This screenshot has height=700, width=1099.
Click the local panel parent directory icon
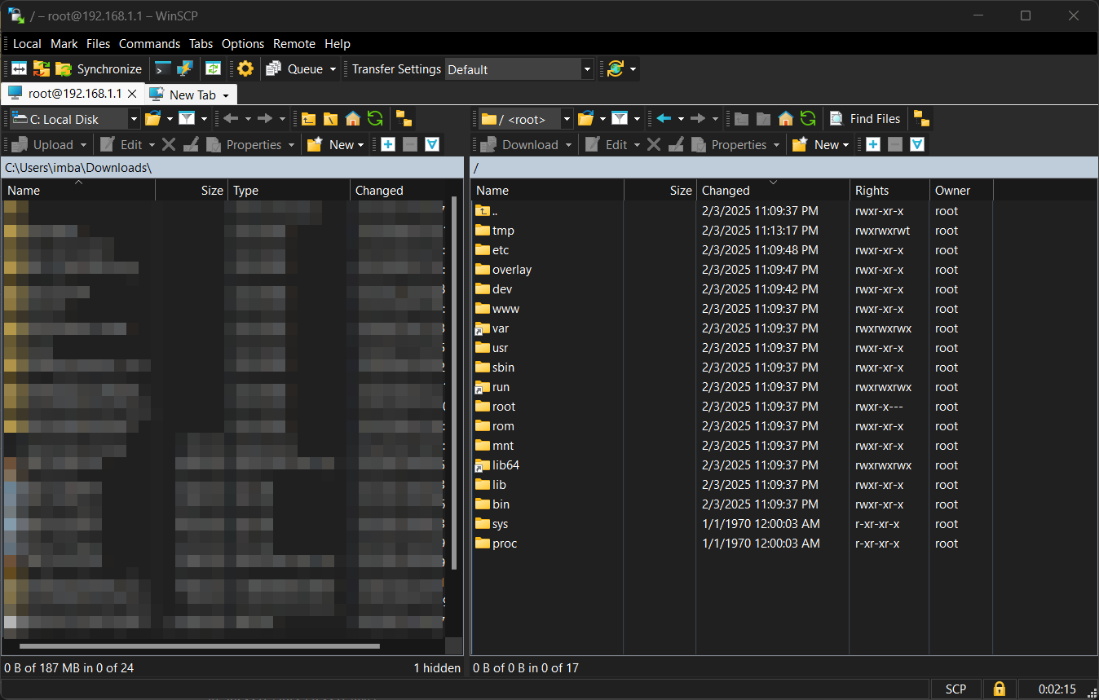coord(308,119)
